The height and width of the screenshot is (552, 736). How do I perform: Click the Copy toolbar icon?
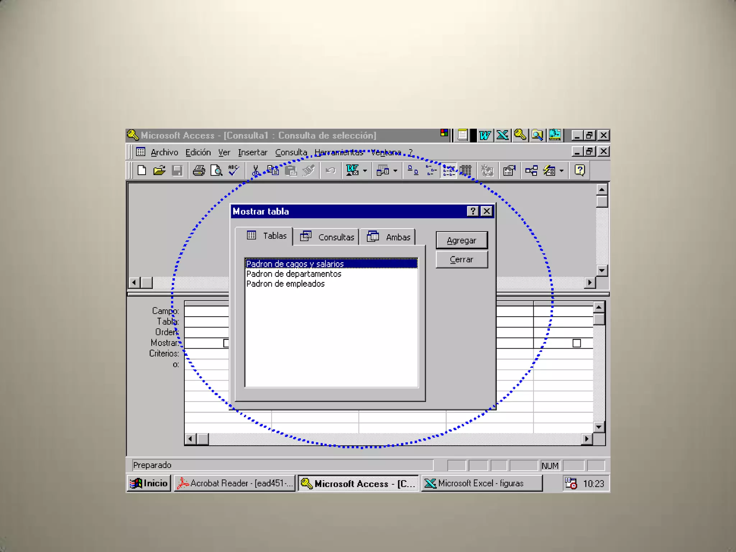coord(273,170)
